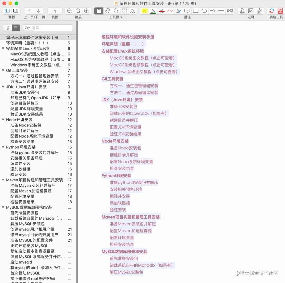Follow 解压MySQL安装包 link in document
This screenshot has width=285, height=283.
126,272
